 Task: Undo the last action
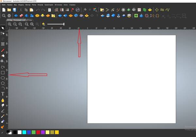[38, 10]
